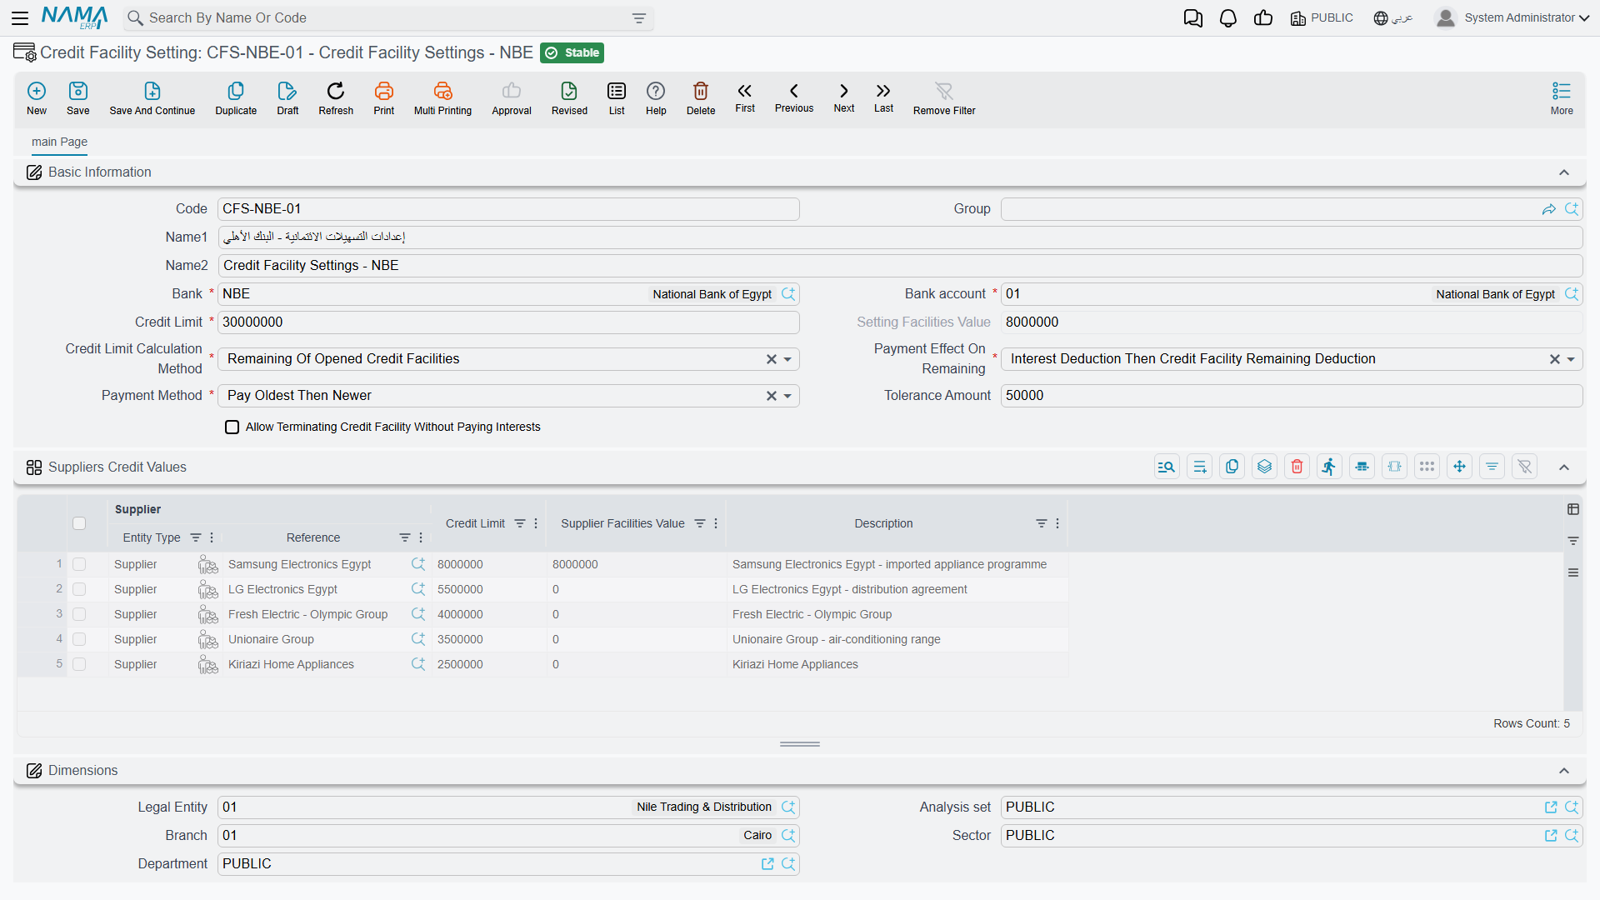
Task: Open Description column options menu
Action: point(1057,523)
